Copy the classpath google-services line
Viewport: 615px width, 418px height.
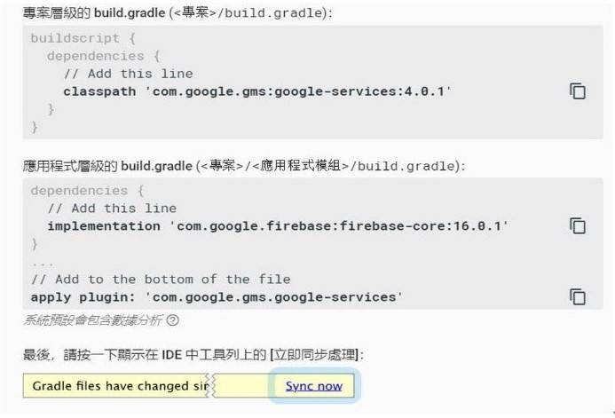[577, 91]
